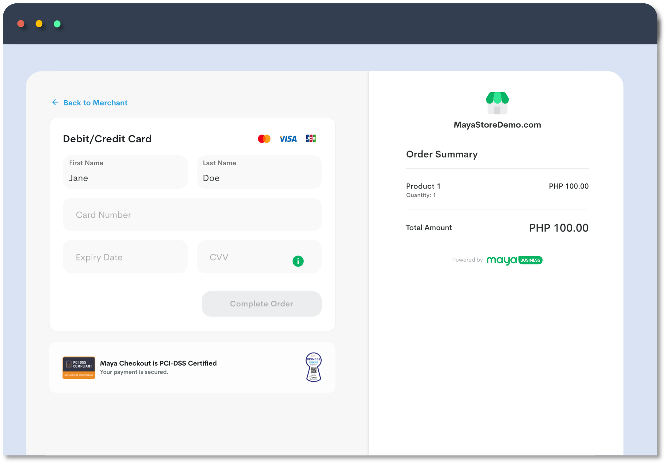Image resolution: width=666 pixels, height=465 pixels.
Task: Click the PCI DSS Compliant badge
Action: click(x=79, y=368)
